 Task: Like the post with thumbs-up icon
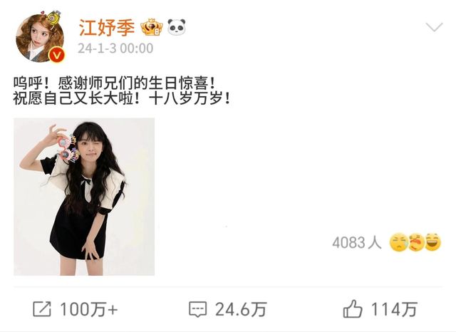(x=353, y=309)
